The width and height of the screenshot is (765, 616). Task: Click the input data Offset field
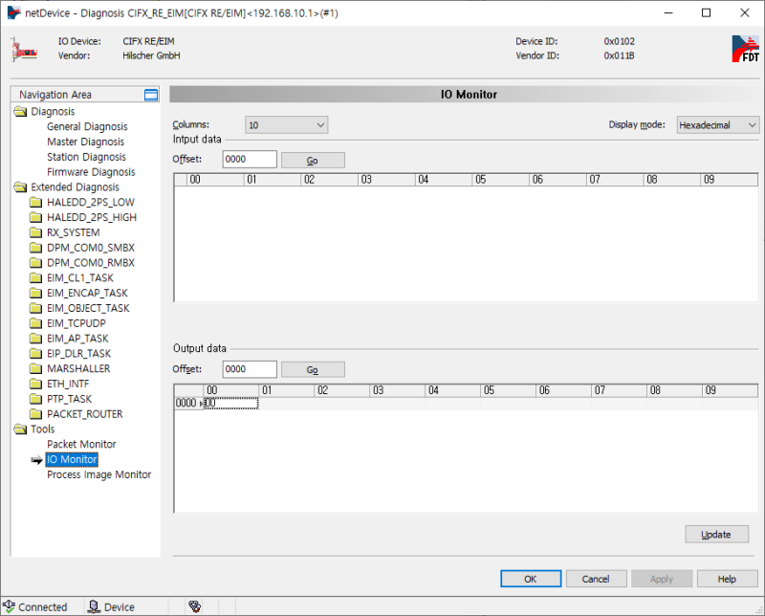250,160
